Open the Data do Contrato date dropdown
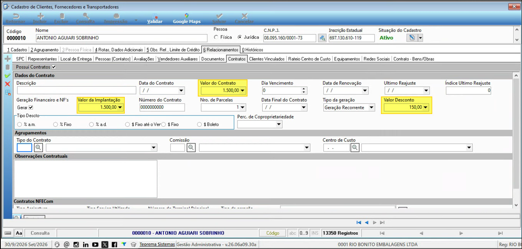Viewport: 522px width, 249px height. (x=181, y=91)
